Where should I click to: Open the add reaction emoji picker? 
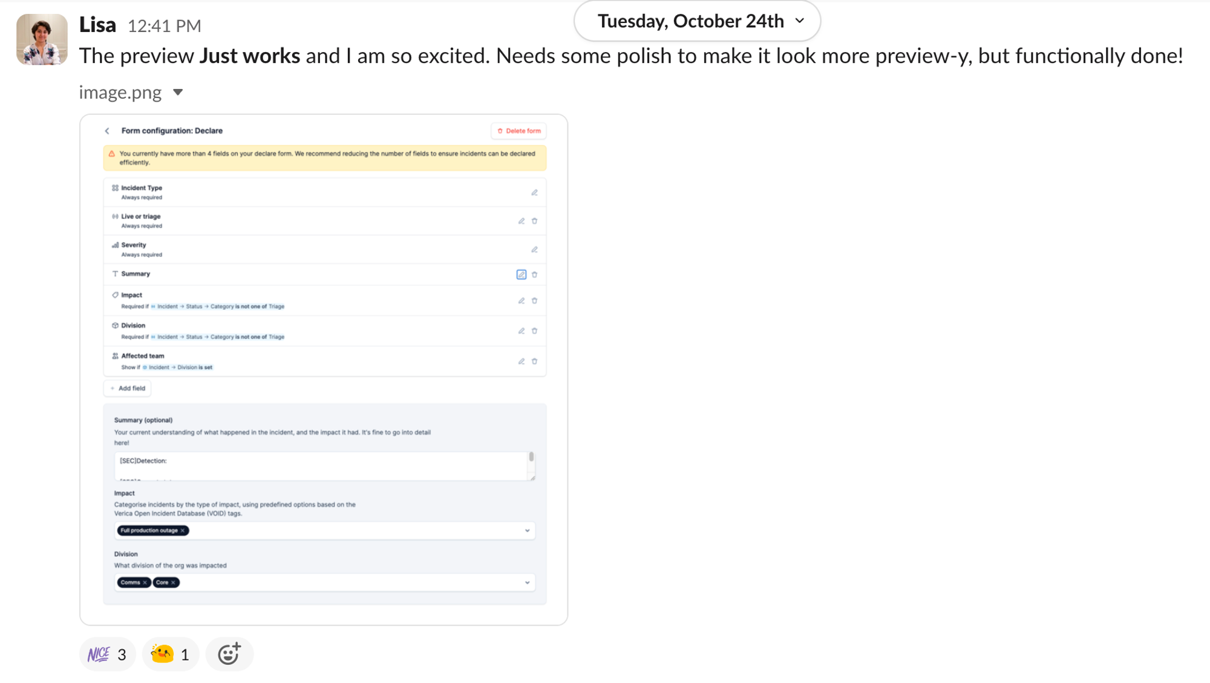coord(229,654)
